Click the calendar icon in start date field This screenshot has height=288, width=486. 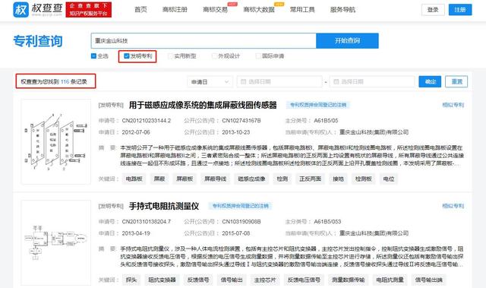pyautogui.click(x=243, y=82)
